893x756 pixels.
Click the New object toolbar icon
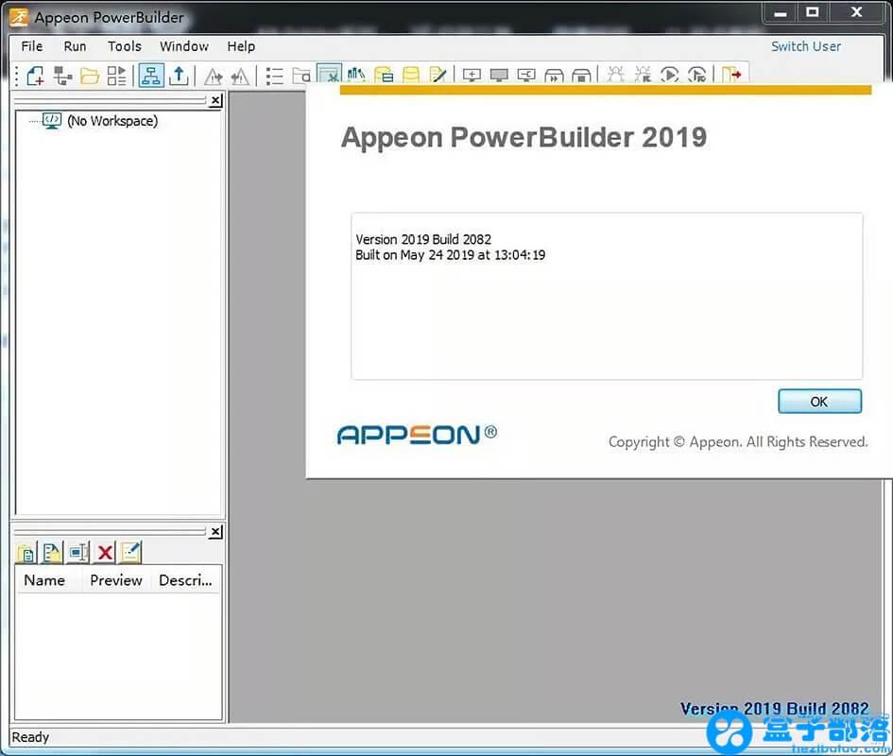[x=36, y=76]
